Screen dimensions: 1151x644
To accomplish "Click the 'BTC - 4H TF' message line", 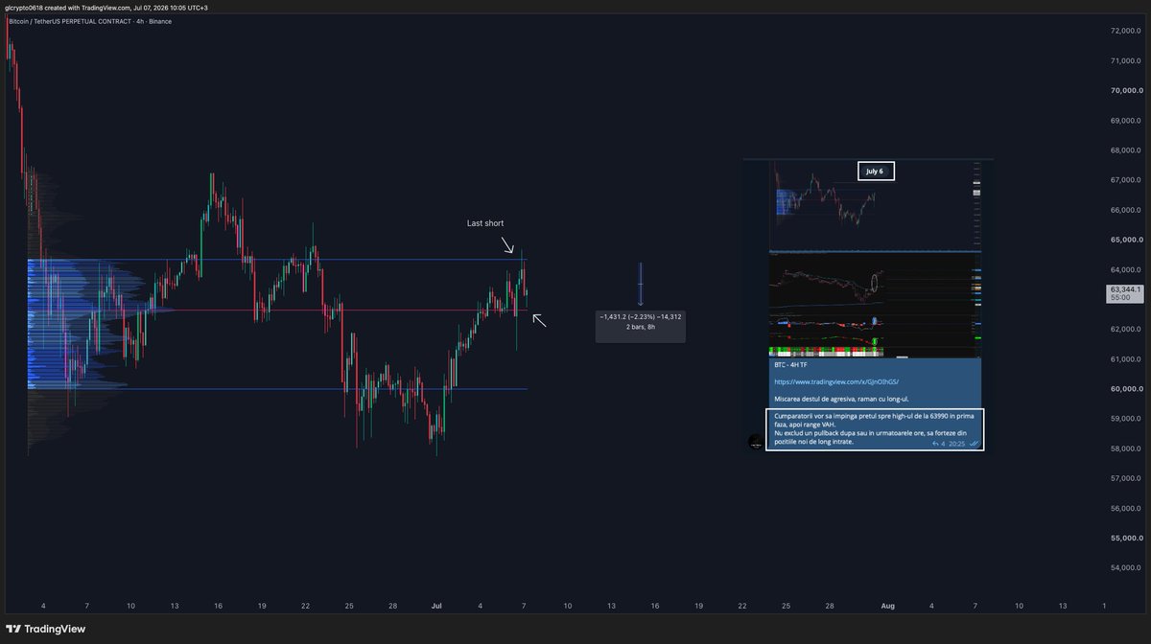I will 791,365.
